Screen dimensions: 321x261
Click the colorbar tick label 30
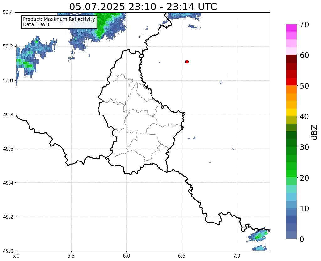pos(304,147)
